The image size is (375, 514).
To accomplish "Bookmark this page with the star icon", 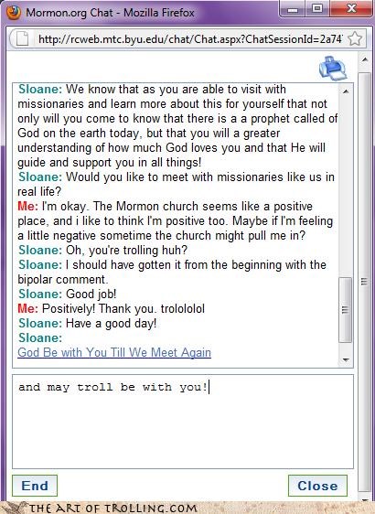I will click(x=355, y=39).
